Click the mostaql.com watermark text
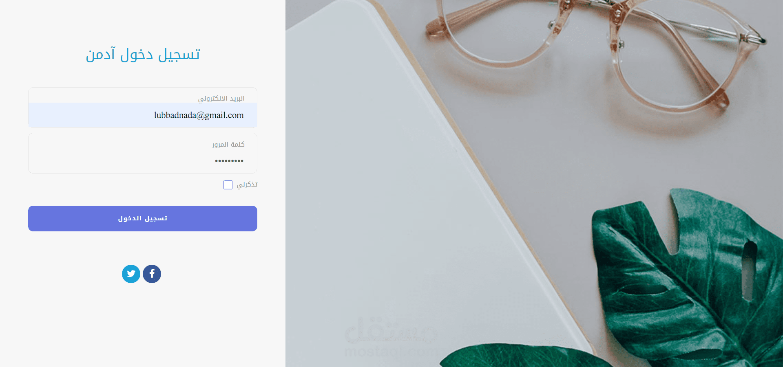The image size is (783, 367). (391, 351)
